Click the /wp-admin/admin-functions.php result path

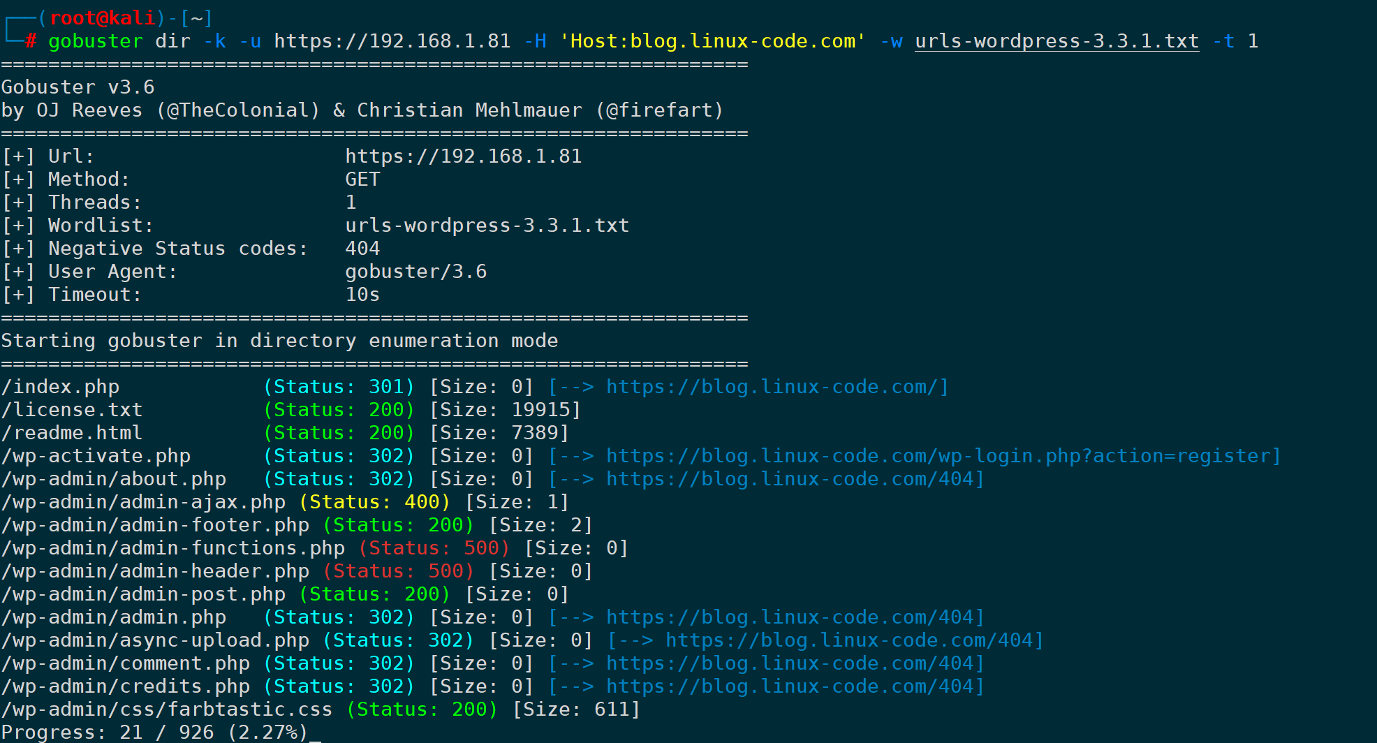click(173, 548)
